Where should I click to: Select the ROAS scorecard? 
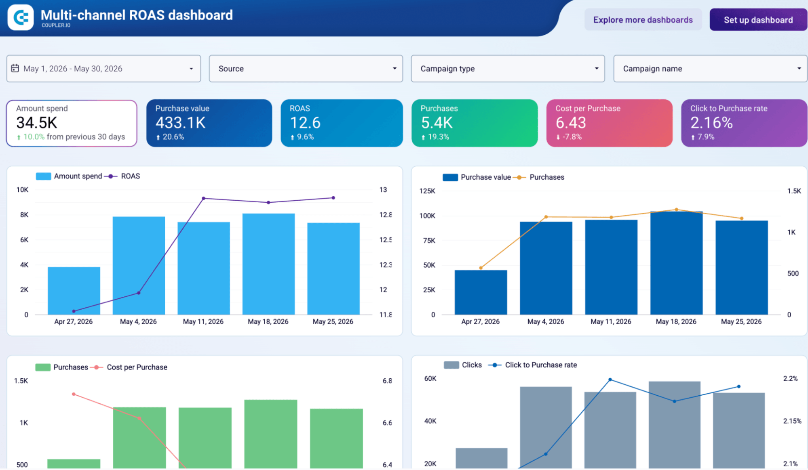coord(342,123)
